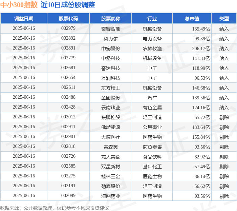237x211 pixels.
Task: Click market value 118.99亿
Action: tap(201, 68)
